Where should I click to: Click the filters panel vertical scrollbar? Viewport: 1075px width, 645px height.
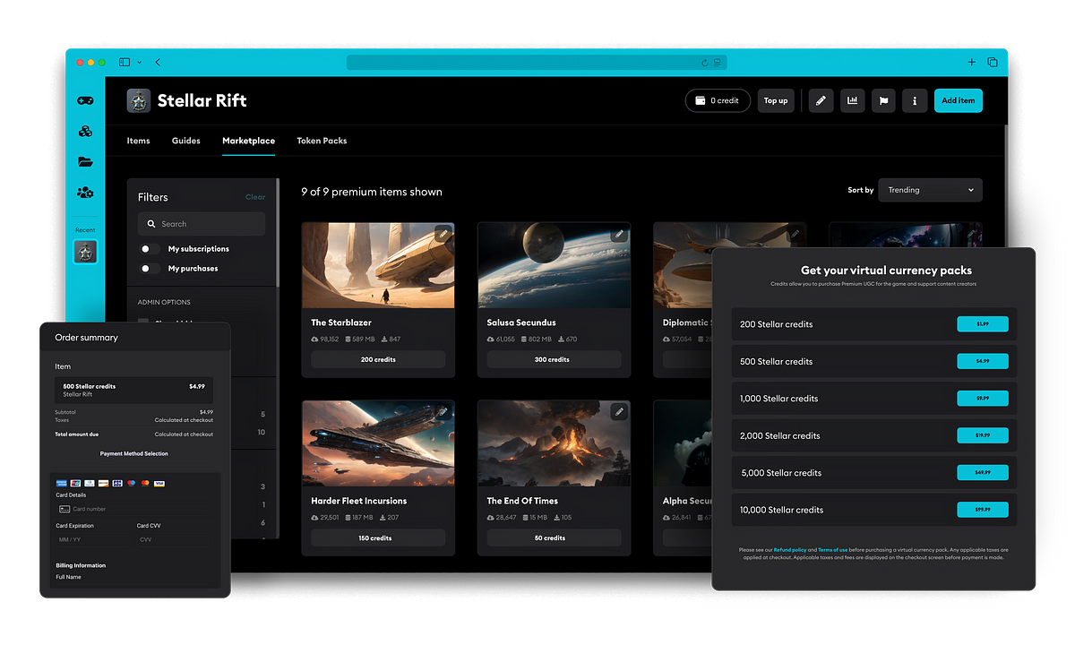tap(277, 233)
